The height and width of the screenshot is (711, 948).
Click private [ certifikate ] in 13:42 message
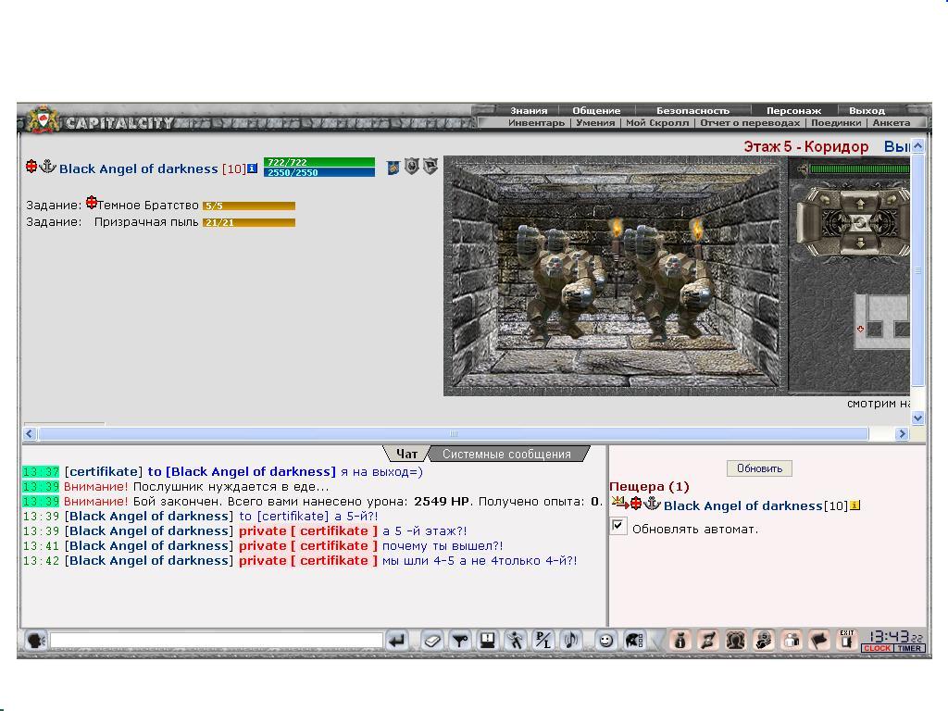(x=308, y=560)
